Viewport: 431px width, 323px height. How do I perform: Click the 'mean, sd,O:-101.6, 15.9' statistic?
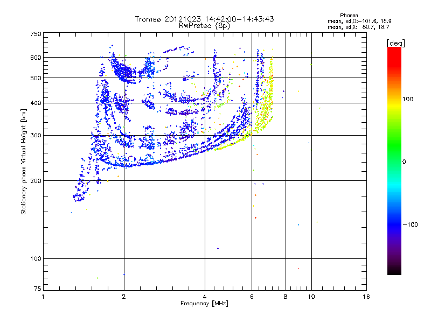pos(359,21)
